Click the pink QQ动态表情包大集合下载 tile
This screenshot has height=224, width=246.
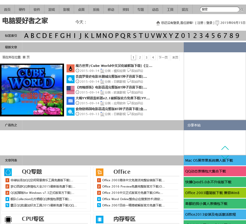click(215, 171)
